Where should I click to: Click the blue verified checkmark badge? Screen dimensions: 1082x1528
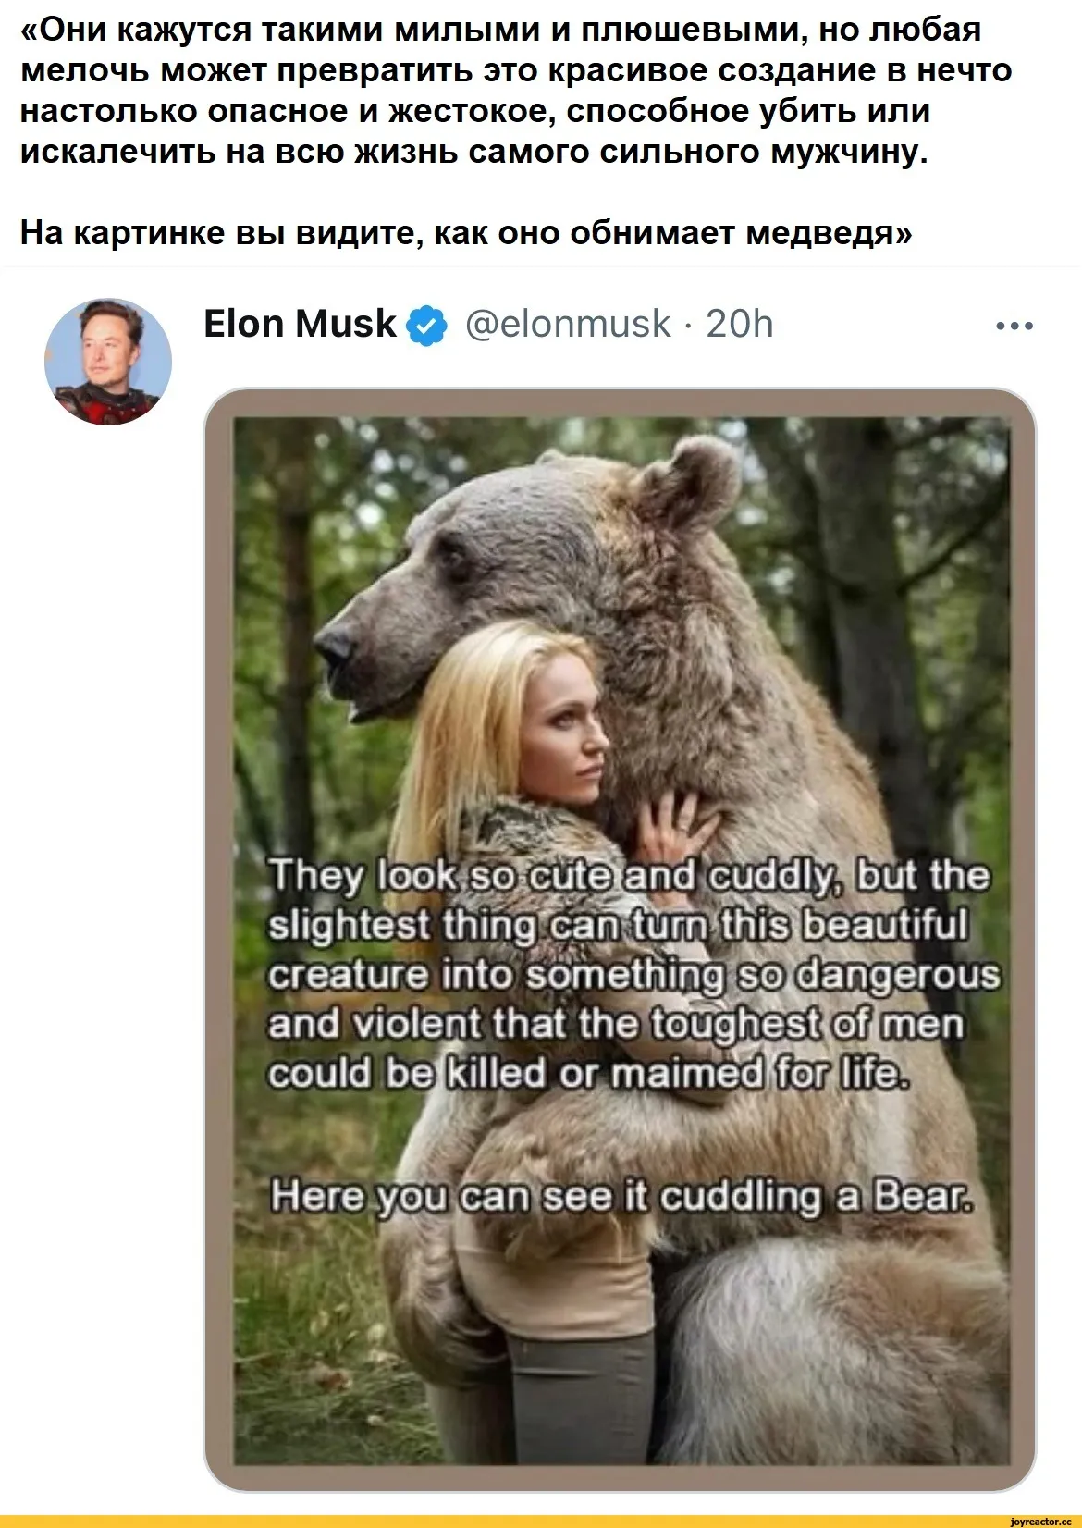pyautogui.click(x=426, y=325)
